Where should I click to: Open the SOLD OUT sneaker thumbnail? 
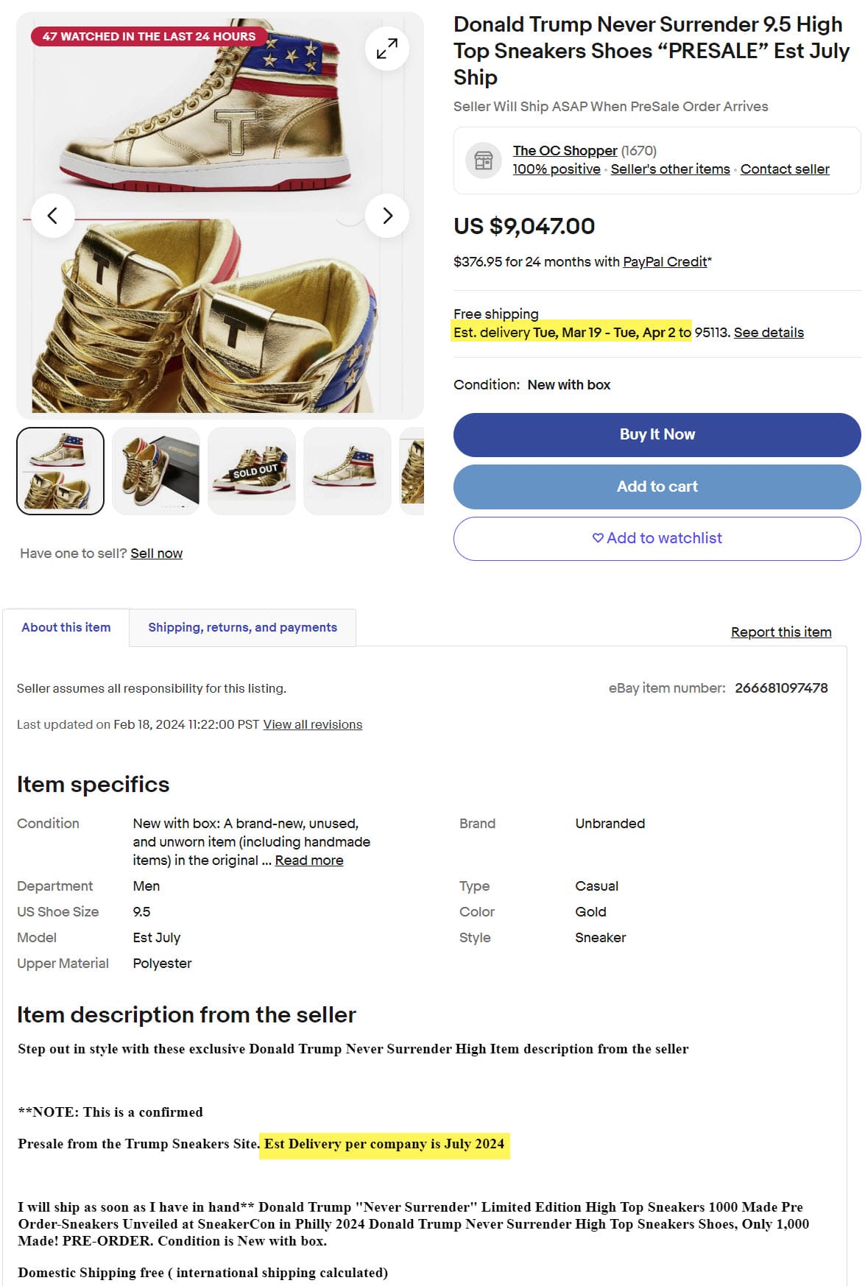pos(252,470)
